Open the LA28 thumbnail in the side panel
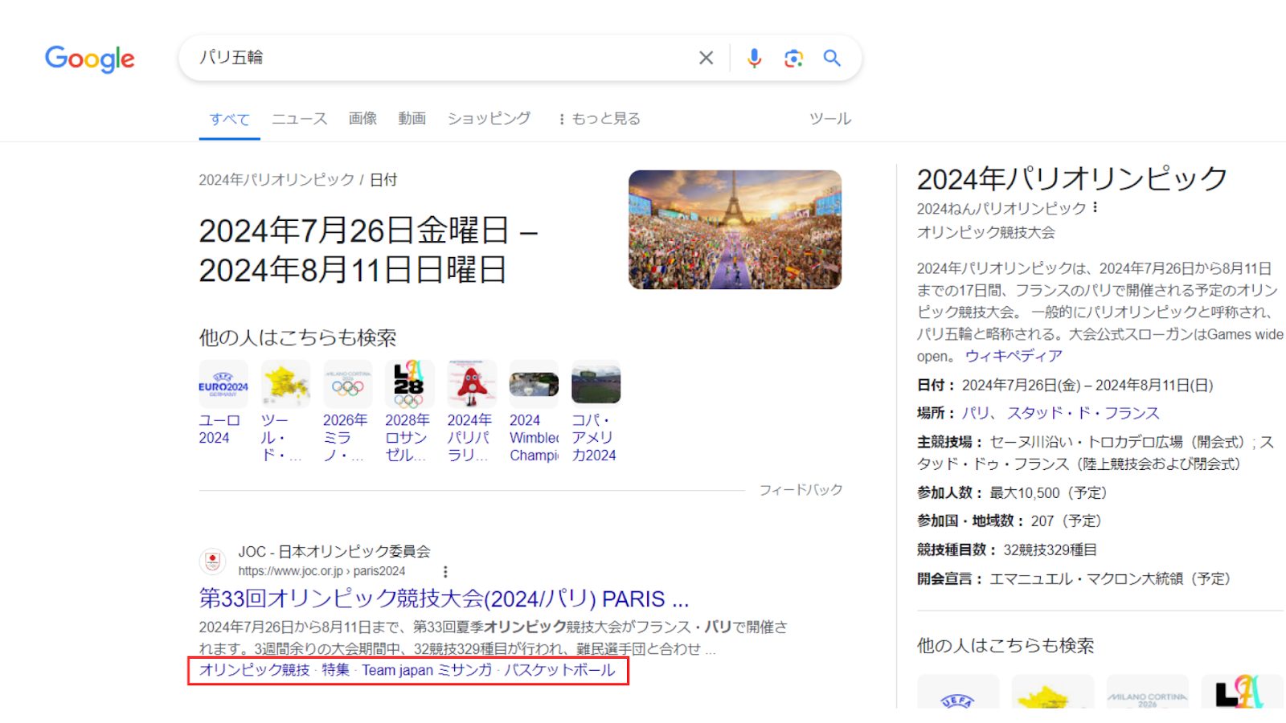The image size is (1286, 723). [1242, 692]
